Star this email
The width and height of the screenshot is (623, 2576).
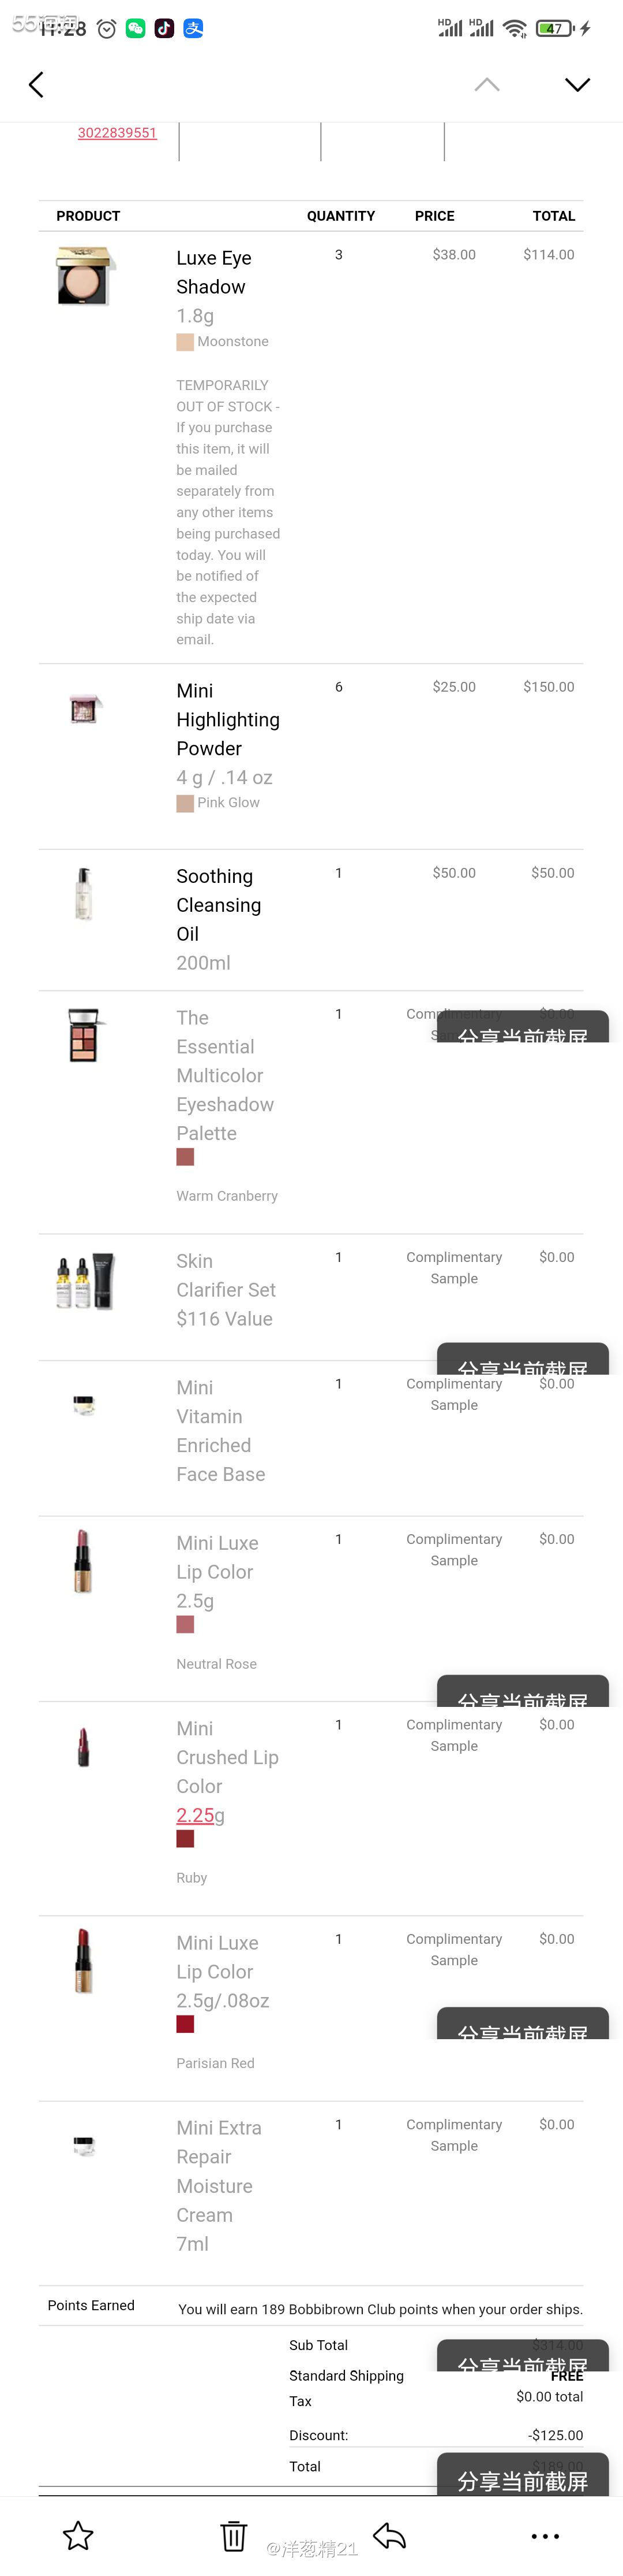pyautogui.click(x=78, y=2535)
